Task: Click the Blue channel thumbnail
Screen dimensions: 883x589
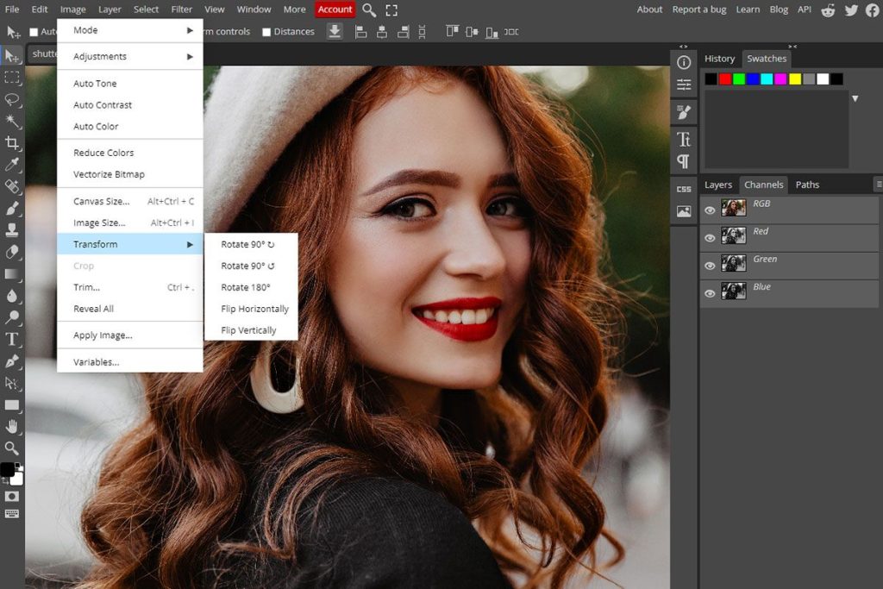Action: [x=734, y=291]
